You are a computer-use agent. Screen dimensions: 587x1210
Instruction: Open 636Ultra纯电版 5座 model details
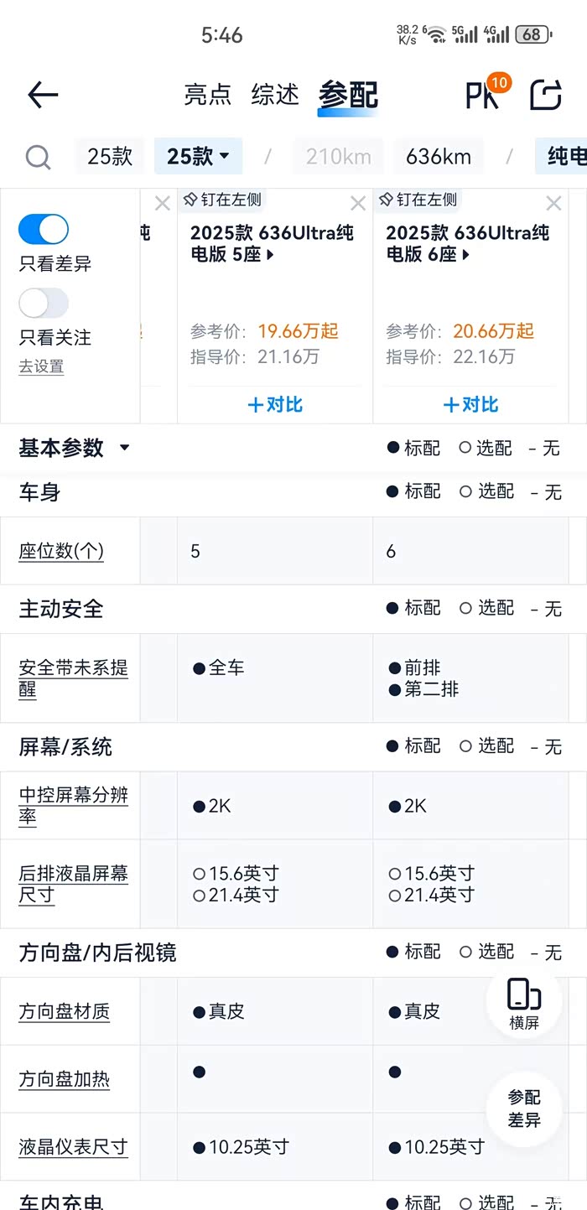(272, 243)
